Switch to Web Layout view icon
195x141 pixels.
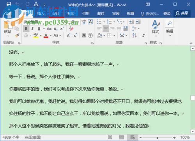click(x=133, y=137)
